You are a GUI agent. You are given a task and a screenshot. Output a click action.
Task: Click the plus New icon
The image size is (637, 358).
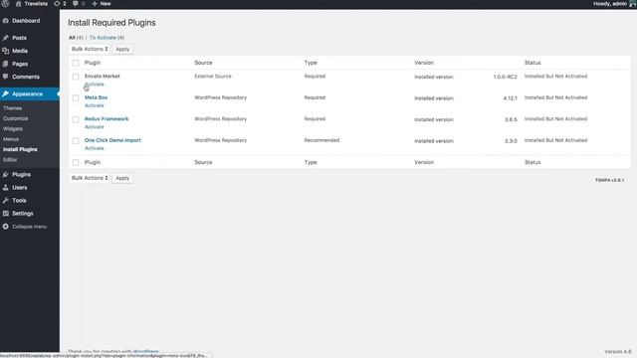click(95, 4)
